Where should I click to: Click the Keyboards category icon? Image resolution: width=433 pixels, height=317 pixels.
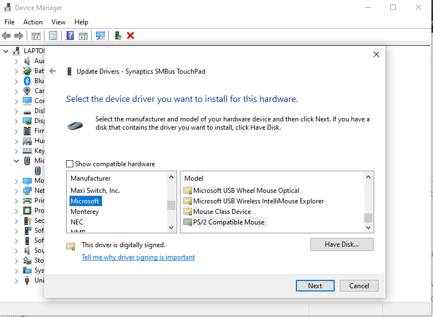27,151
